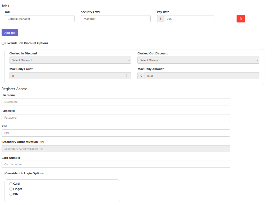Click the Max Daily Count field
The image size is (277, 205).
coord(70,76)
